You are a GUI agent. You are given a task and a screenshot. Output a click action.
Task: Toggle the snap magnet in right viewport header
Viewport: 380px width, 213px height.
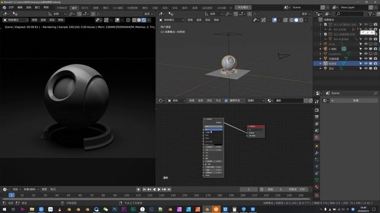point(236,14)
